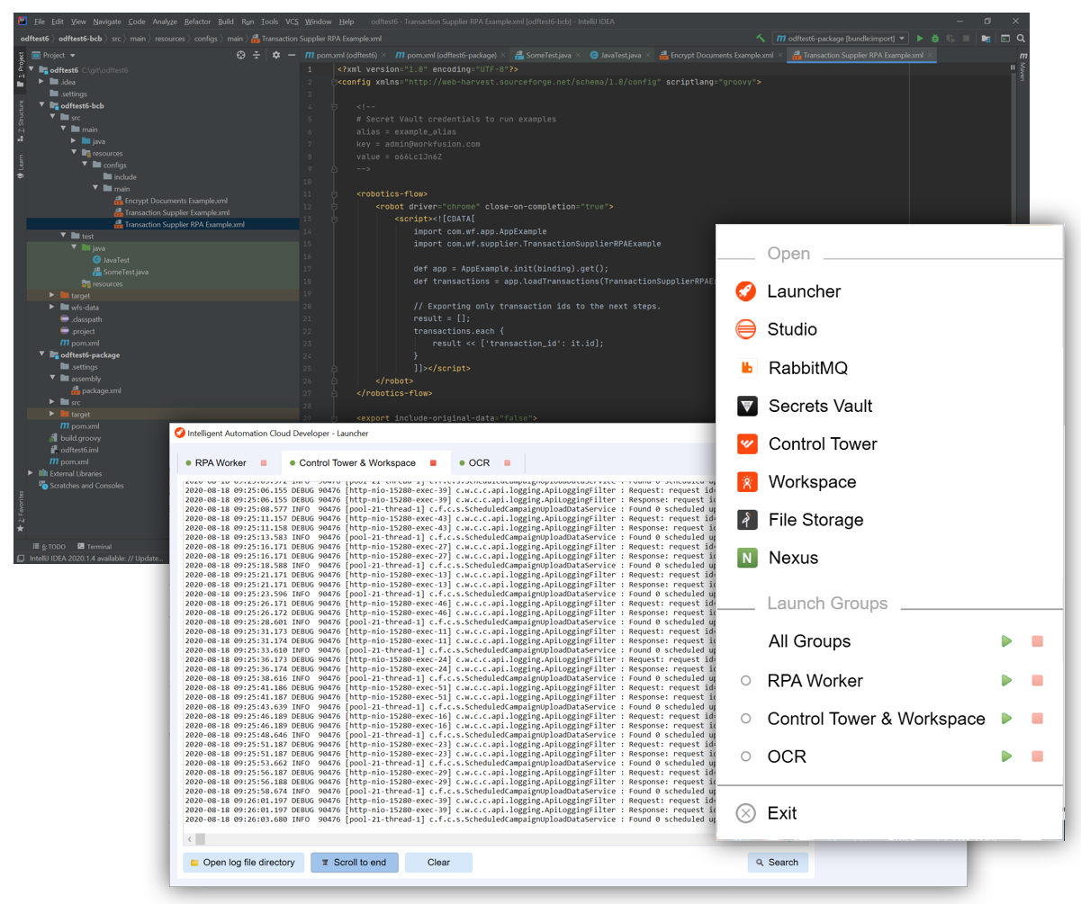The image size is (1081, 904).
Task: Expand .idea folder in project tree
Action: tap(43, 82)
